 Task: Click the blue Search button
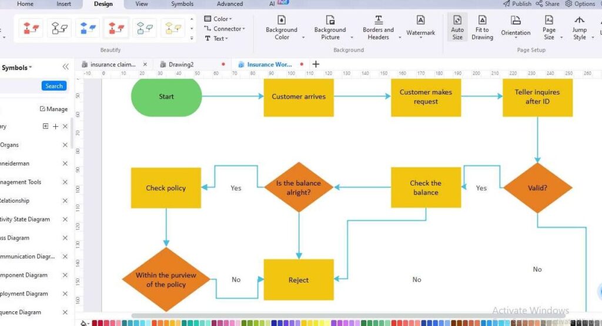pyautogui.click(x=54, y=86)
